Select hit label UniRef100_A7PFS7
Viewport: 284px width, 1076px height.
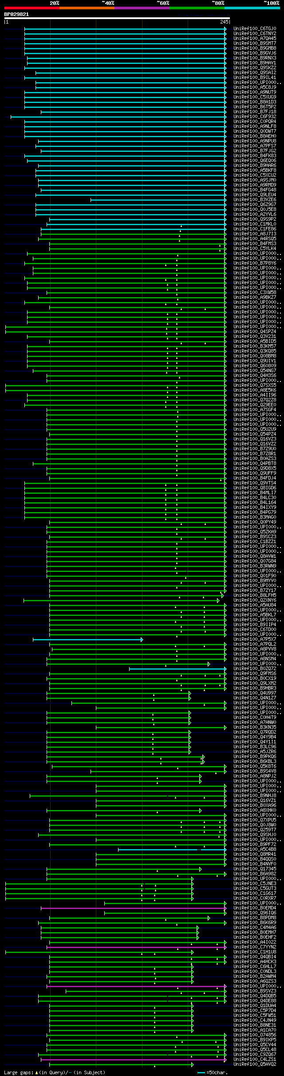click(255, 146)
